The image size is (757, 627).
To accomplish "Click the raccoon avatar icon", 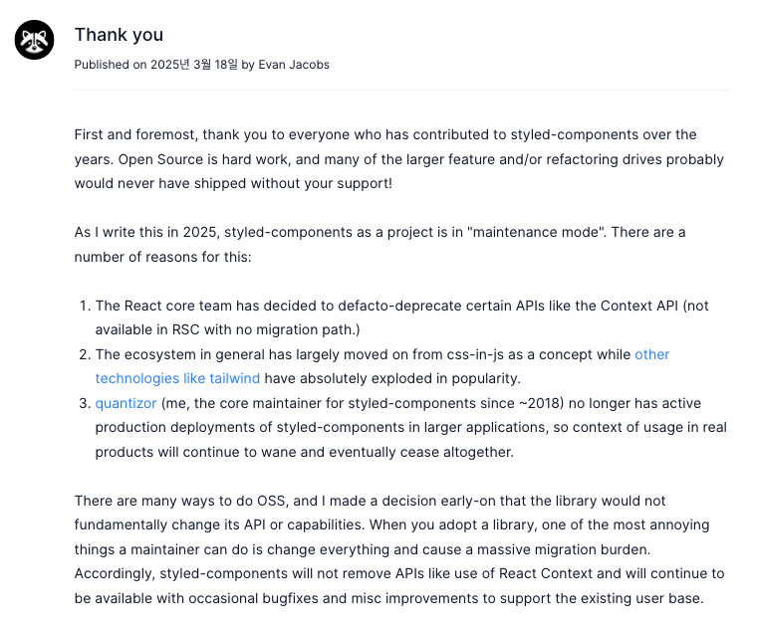I will coord(34,40).
